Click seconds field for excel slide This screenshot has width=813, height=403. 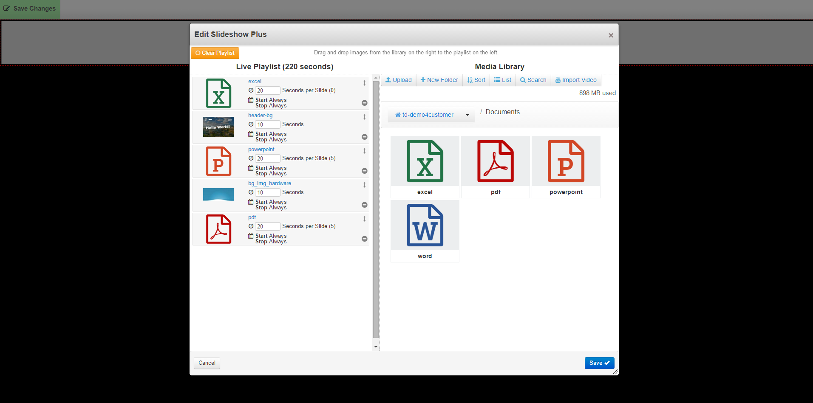point(267,90)
